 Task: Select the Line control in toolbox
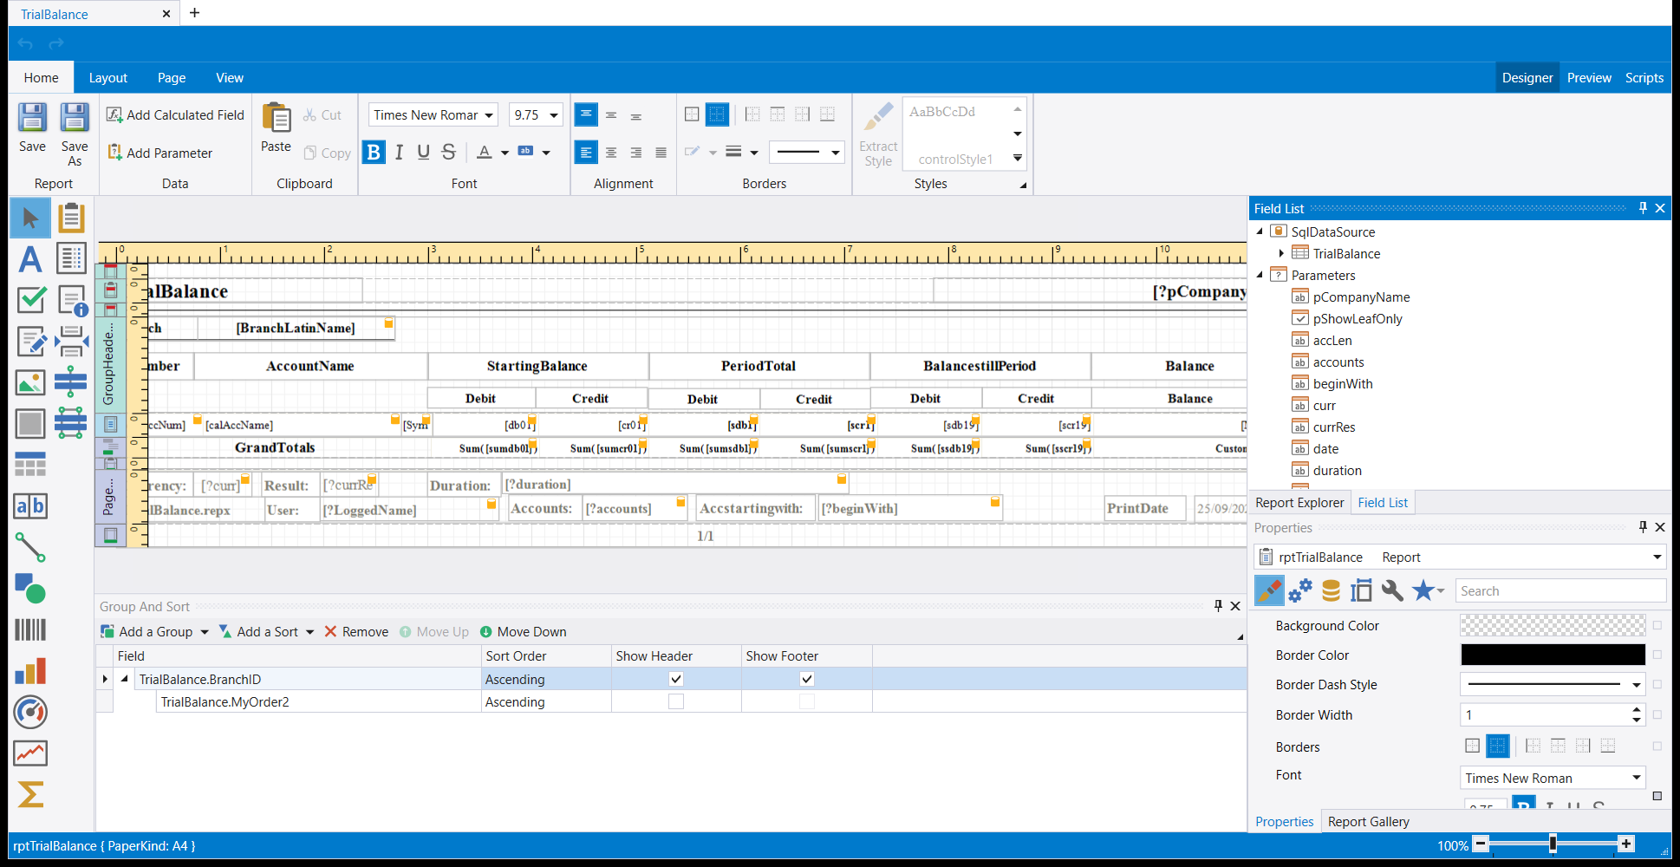[30, 547]
